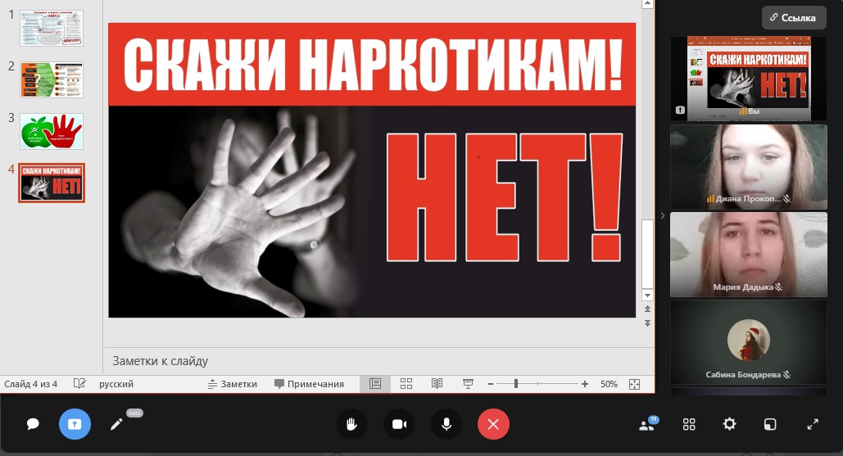Viewport: 843px width, 456px height.
Task: Open meeting settings gear
Action: pyautogui.click(x=729, y=424)
